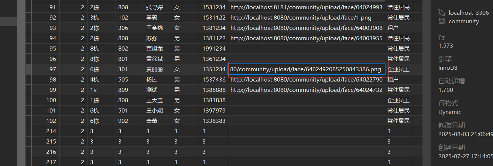Screen dimensions: 493x166
Task: Click the ID cell 91
Action: click(45, 7)
